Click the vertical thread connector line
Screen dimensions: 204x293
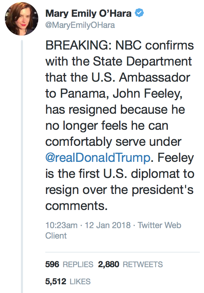(x=22, y=166)
